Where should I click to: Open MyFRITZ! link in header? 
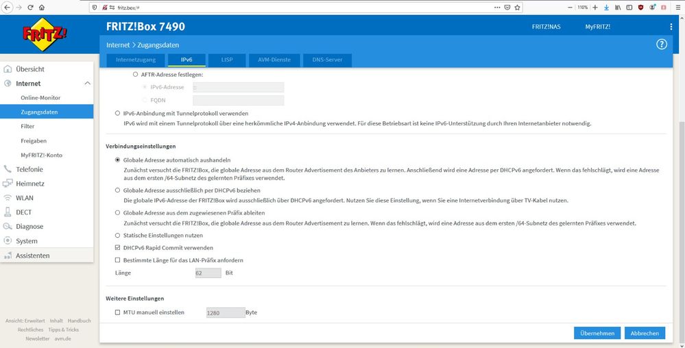point(598,27)
